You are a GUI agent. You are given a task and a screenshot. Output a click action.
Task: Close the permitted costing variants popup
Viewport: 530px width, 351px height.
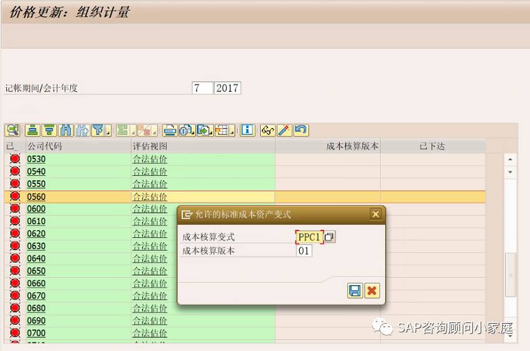coord(376,214)
